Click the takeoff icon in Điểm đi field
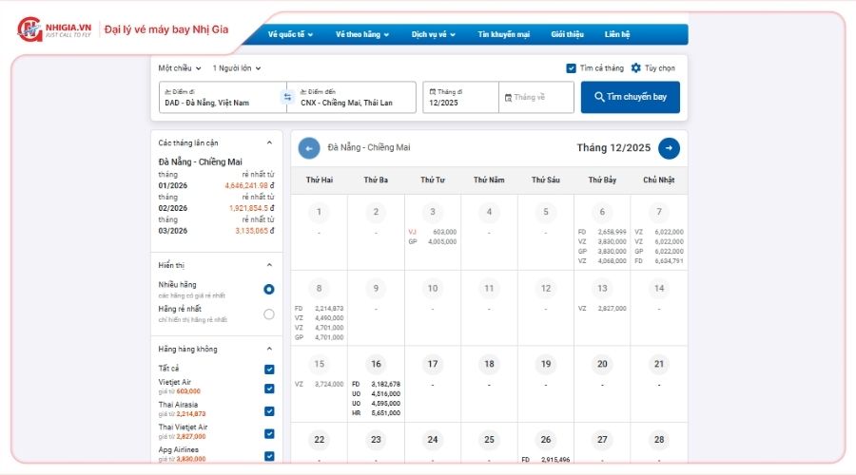This screenshot has width=856, height=475. (168, 92)
